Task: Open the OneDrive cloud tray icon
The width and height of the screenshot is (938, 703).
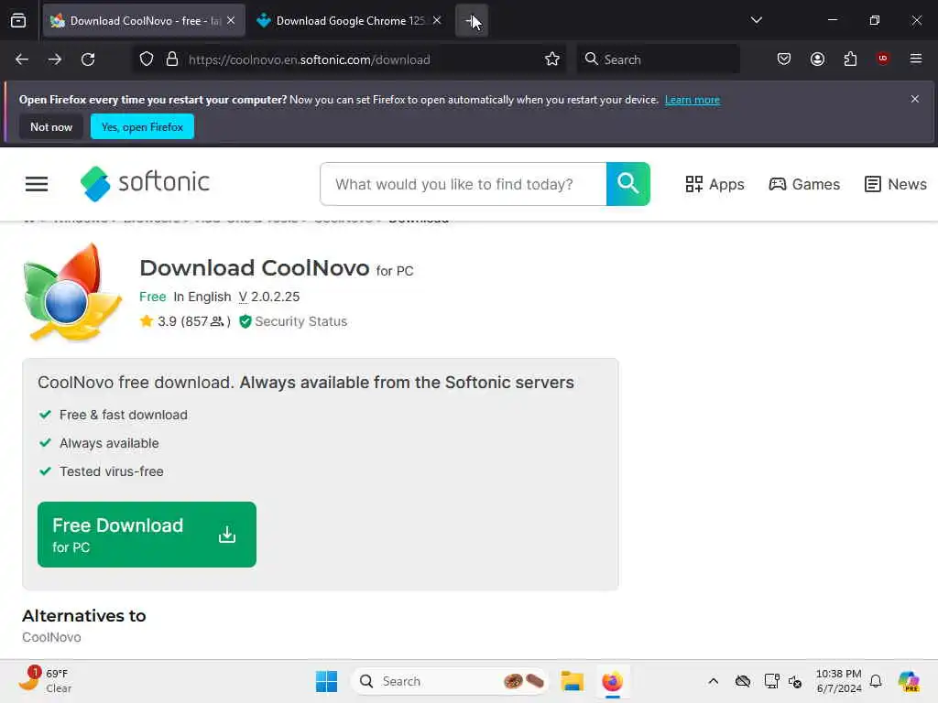Action: tap(743, 681)
